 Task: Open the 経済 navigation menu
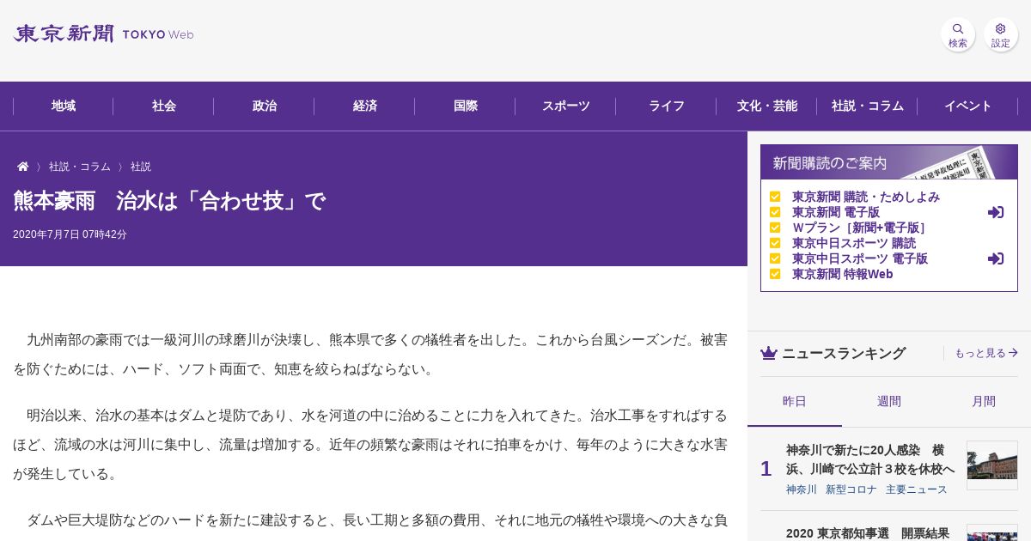[x=365, y=106]
